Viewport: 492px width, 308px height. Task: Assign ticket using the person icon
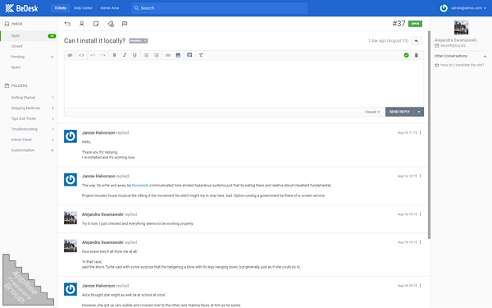pos(81,24)
